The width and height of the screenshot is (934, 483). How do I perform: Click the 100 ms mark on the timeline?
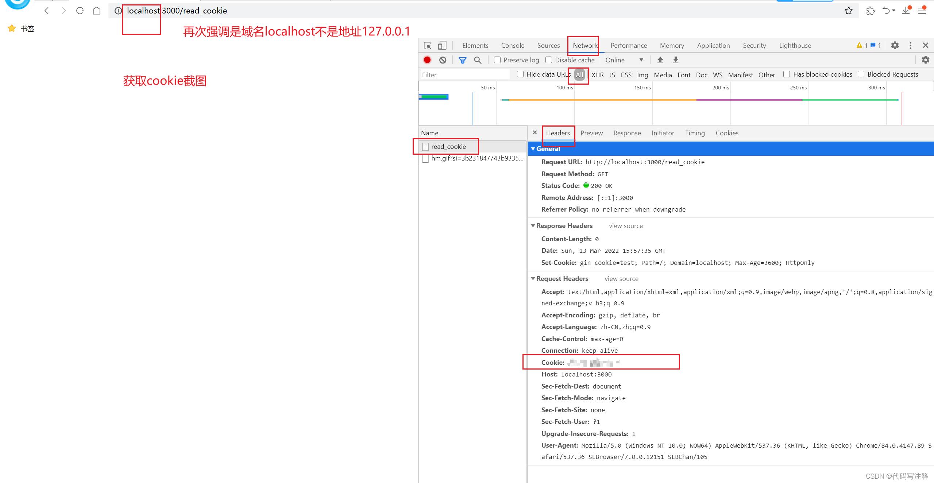pos(564,88)
